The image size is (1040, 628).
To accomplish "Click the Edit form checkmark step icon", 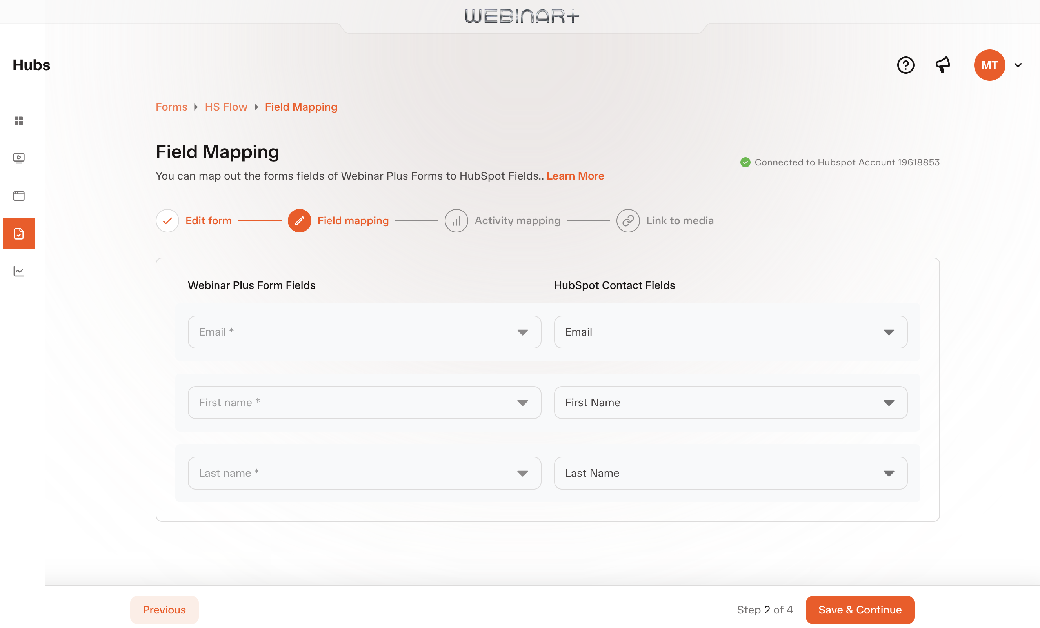I will [x=167, y=221].
